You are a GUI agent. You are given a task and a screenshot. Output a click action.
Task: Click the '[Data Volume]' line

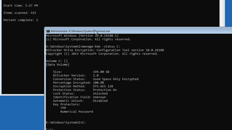57,64
